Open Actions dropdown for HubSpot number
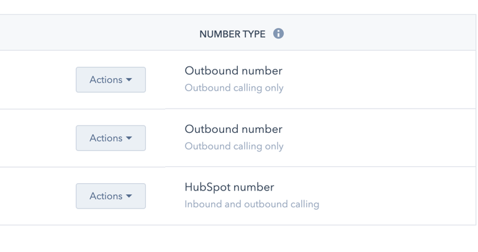 [x=110, y=196]
